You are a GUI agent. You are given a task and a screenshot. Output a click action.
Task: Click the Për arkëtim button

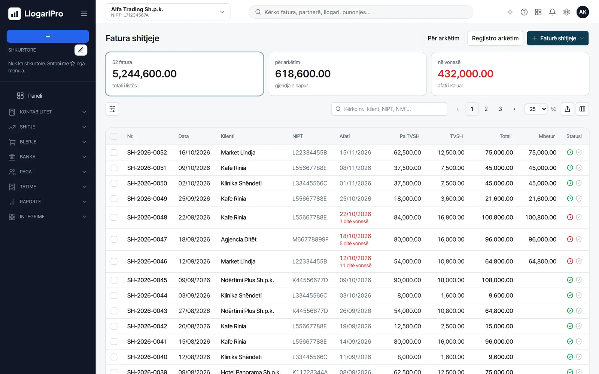point(443,38)
